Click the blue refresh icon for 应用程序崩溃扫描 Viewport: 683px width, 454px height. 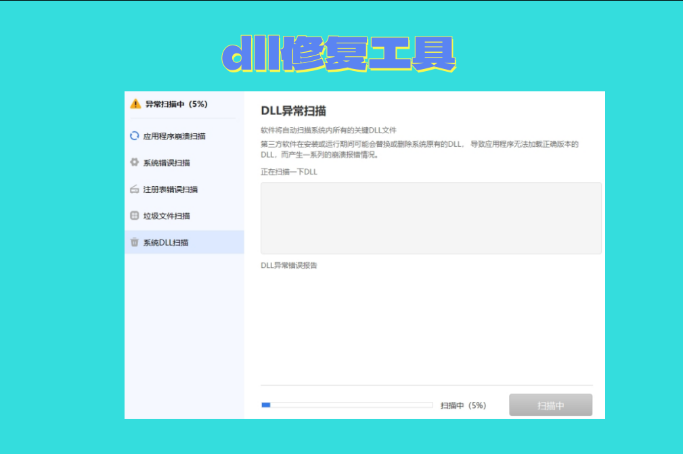pyautogui.click(x=135, y=136)
